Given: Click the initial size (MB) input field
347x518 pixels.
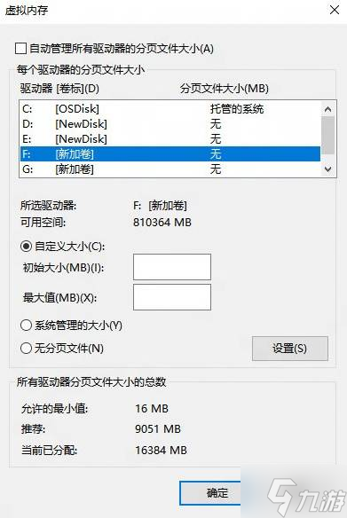Looking at the screenshot, I should tap(172, 267).
